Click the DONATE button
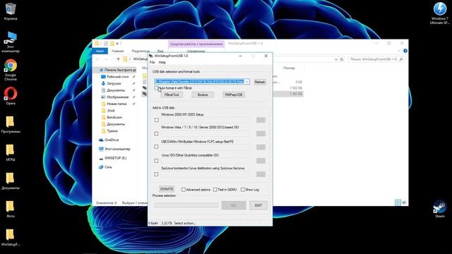The image size is (452, 254). pyautogui.click(x=167, y=189)
